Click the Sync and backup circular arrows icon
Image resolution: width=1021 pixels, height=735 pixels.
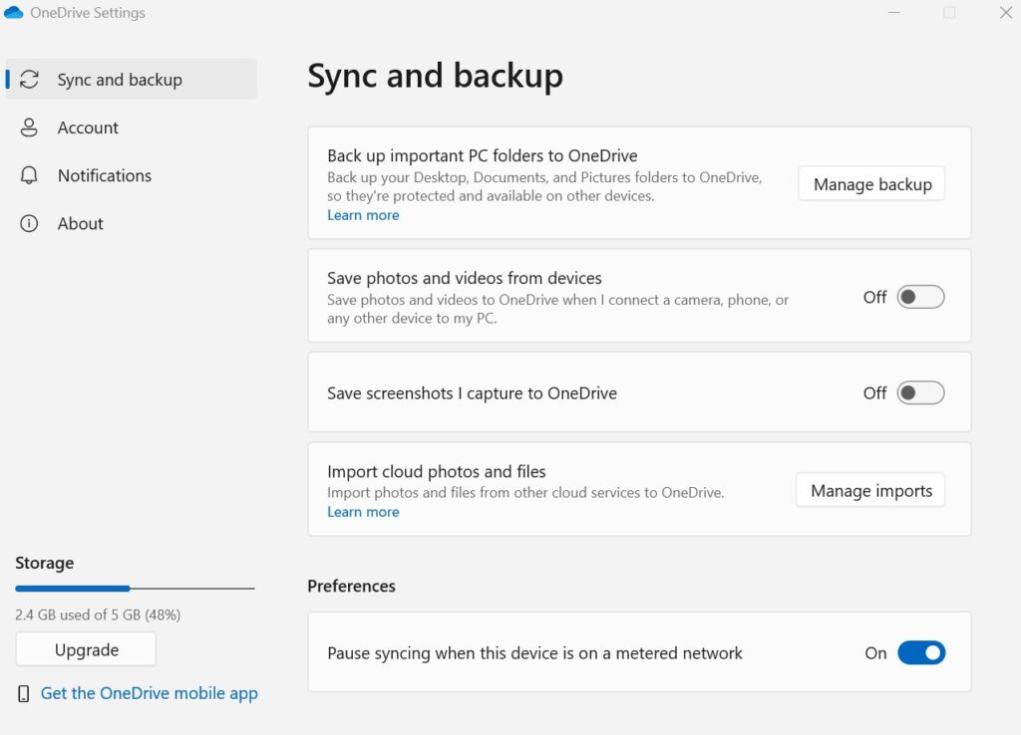point(29,80)
